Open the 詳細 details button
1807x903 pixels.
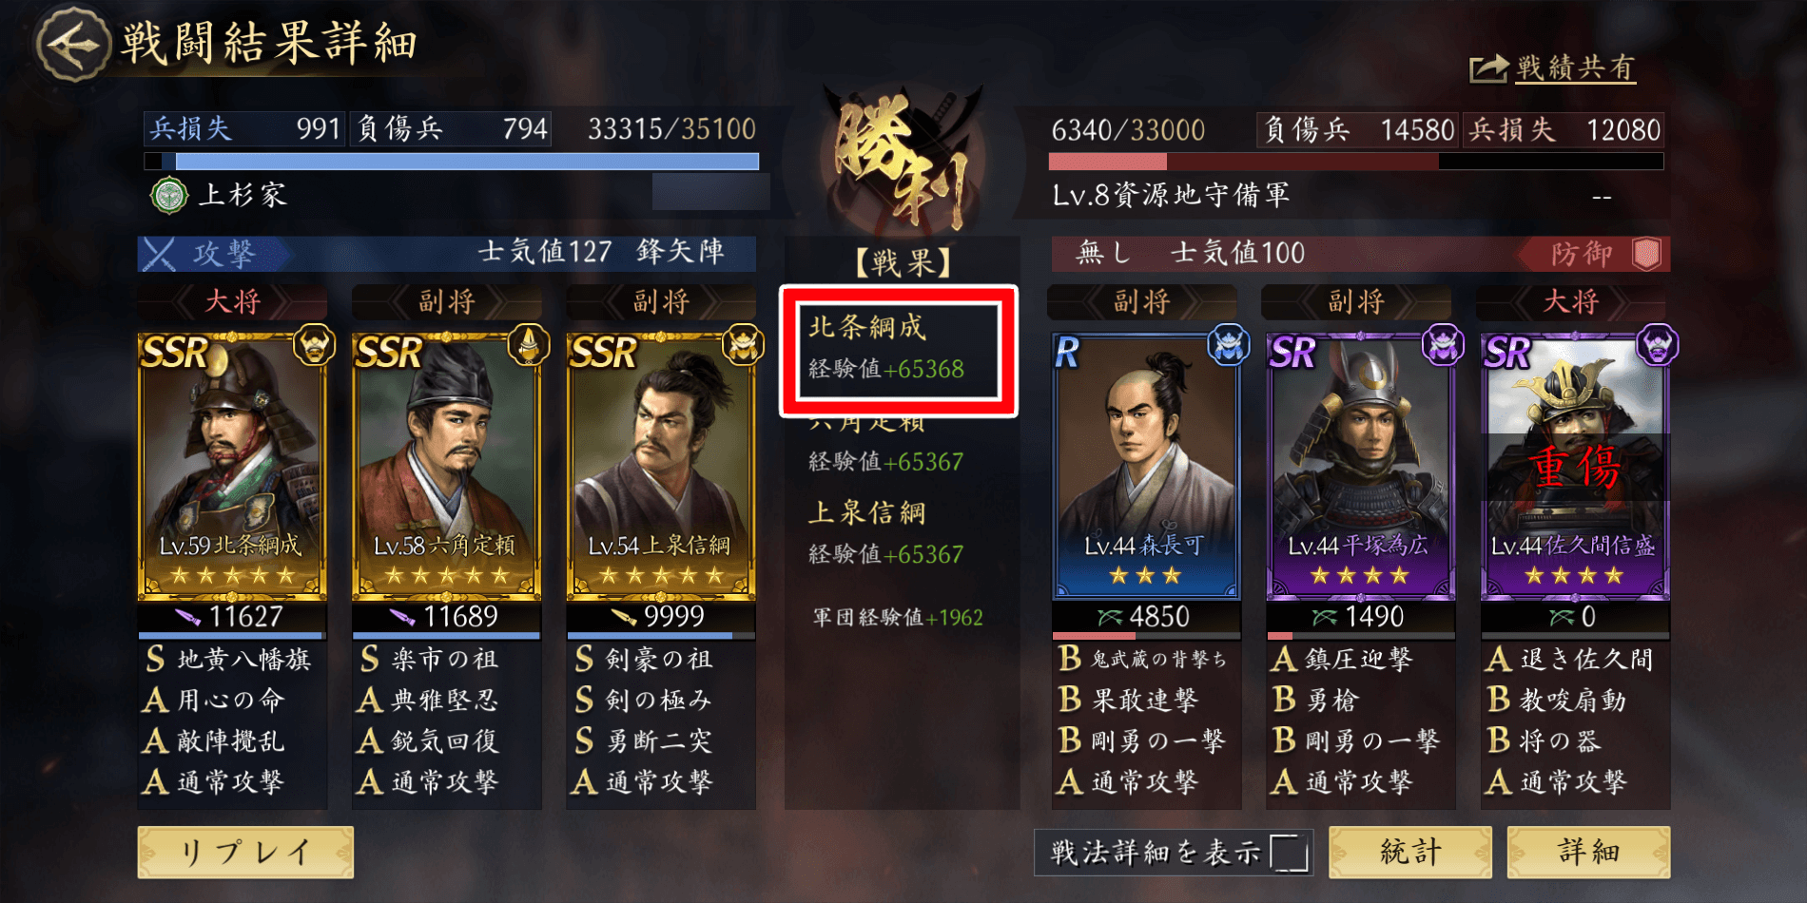point(1588,852)
